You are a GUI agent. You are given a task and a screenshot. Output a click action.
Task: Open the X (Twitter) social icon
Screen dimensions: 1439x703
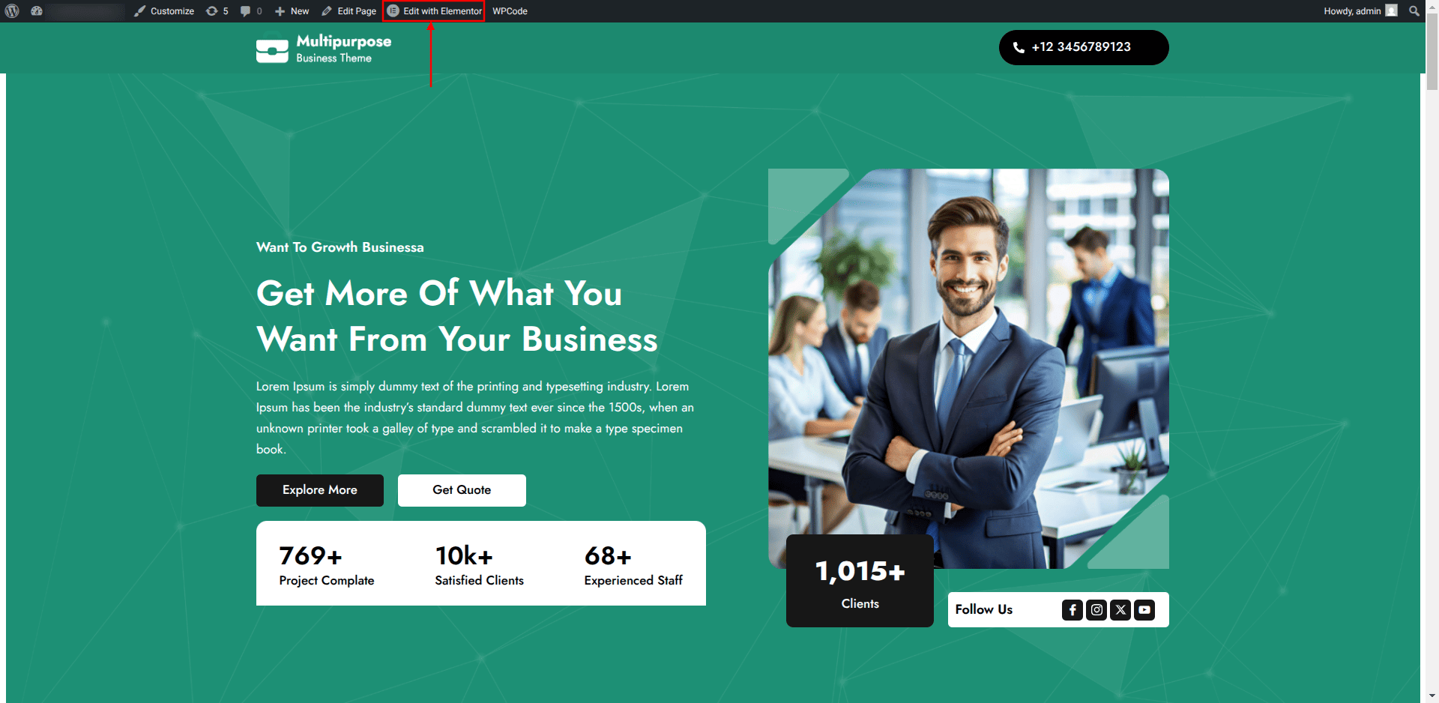1120,610
